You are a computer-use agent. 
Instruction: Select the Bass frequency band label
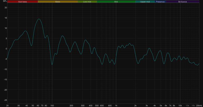(x=58, y=2)
